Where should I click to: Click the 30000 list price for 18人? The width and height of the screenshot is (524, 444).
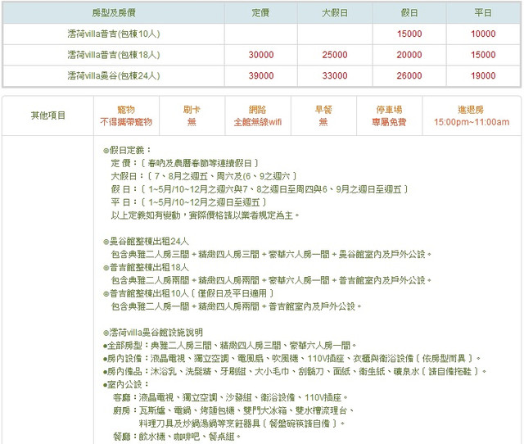pyautogui.click(x=261, y=55)
